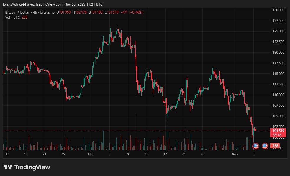This screenshot has width=290, height=176.
Task: Click the O101 959 open value
Action: point(63,12)
